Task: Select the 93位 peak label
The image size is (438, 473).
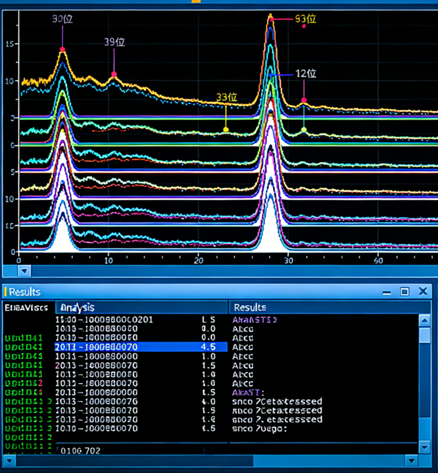Action: coord(305,19)
